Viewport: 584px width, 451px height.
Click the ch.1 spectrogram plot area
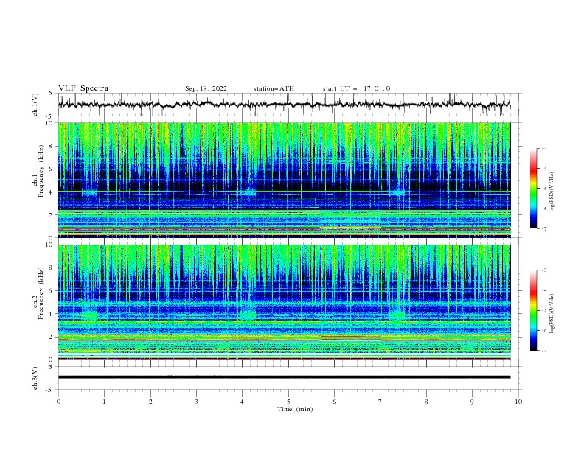pyautogui.click(x=284, y=180)
